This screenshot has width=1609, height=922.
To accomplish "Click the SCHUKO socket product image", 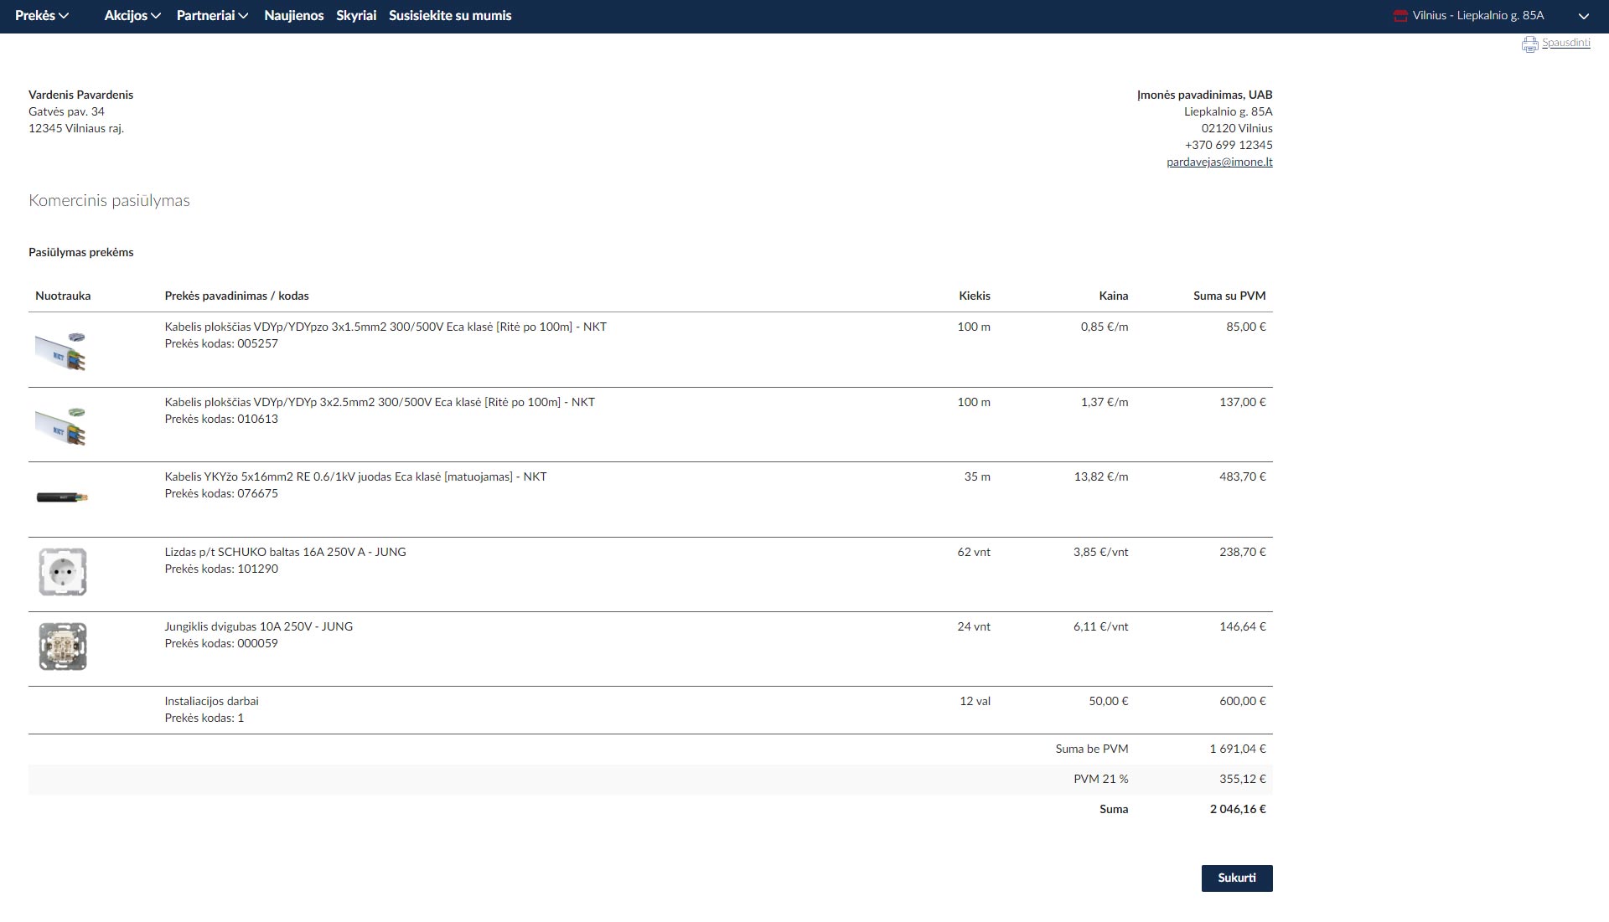I will (63, 572).
